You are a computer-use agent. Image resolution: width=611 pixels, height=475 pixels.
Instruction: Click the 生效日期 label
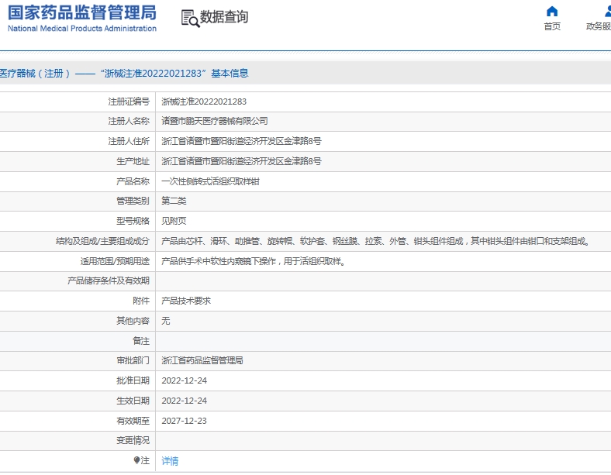(133, 401)
